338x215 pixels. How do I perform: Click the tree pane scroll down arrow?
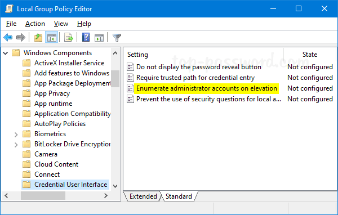point(115,186)
